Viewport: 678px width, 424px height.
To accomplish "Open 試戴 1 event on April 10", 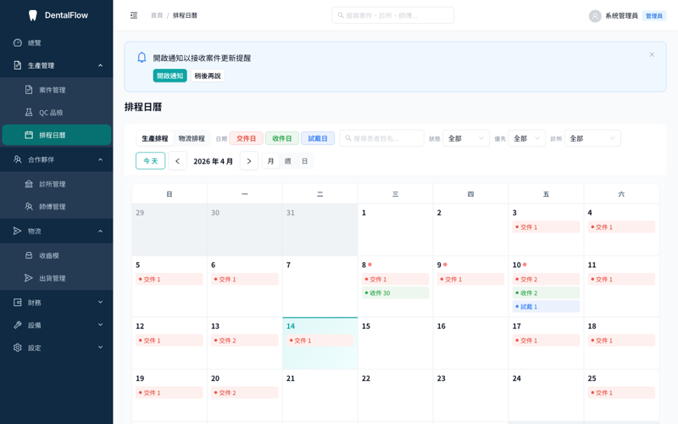I will click(546, 306).
